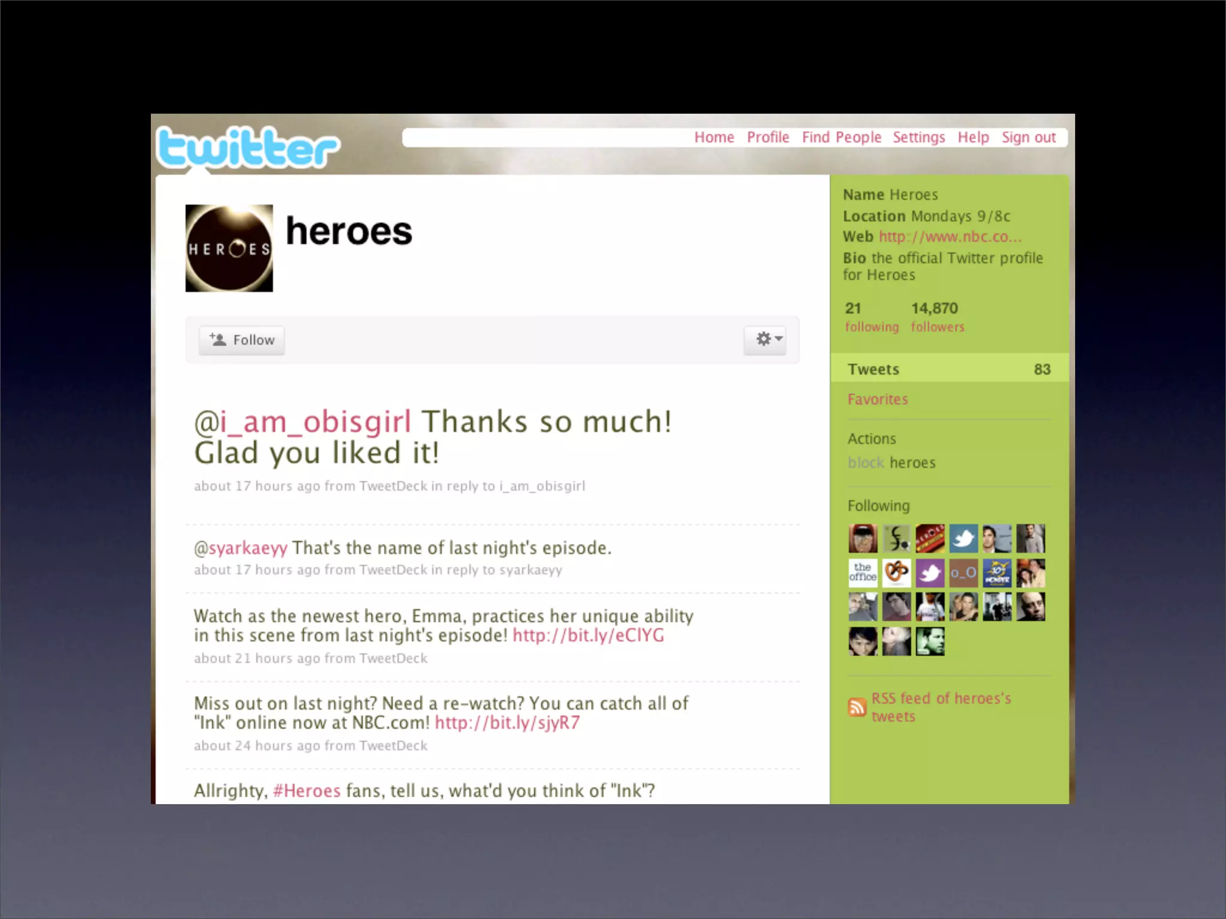Open the bit.ly/eClYG link

pyautogui.click(x=588, y=635)
